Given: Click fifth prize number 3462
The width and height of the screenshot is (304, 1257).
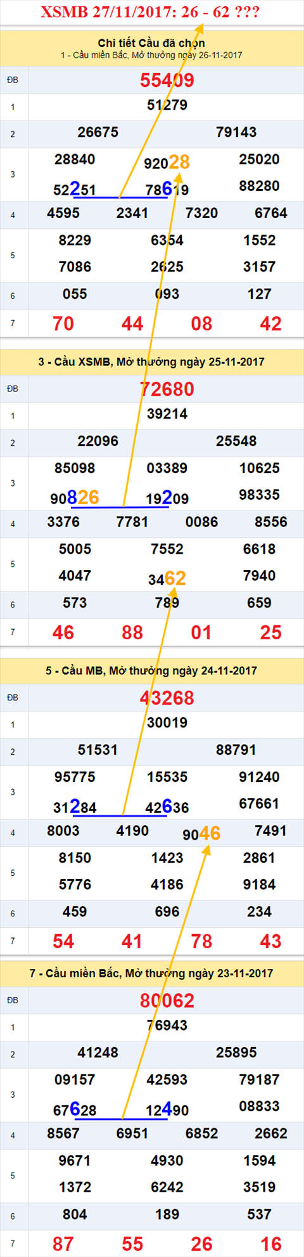Looking at the screenshot, I should point(167,578).
